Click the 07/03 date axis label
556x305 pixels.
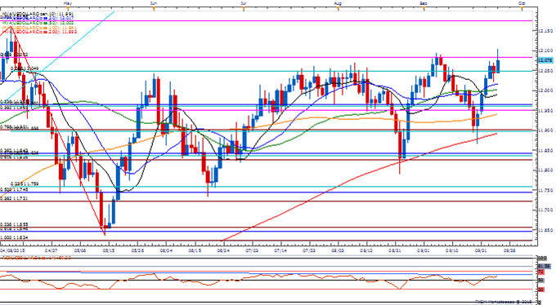click(x=252, y=250)
